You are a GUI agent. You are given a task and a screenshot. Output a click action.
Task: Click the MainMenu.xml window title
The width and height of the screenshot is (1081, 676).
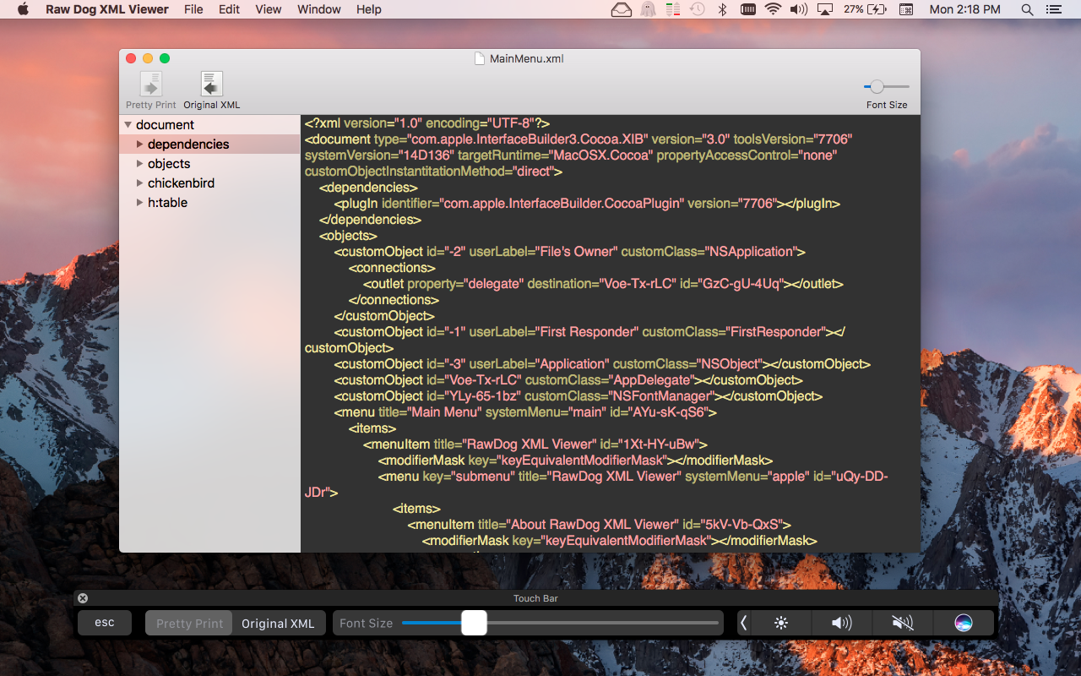[x=526, y=58]
